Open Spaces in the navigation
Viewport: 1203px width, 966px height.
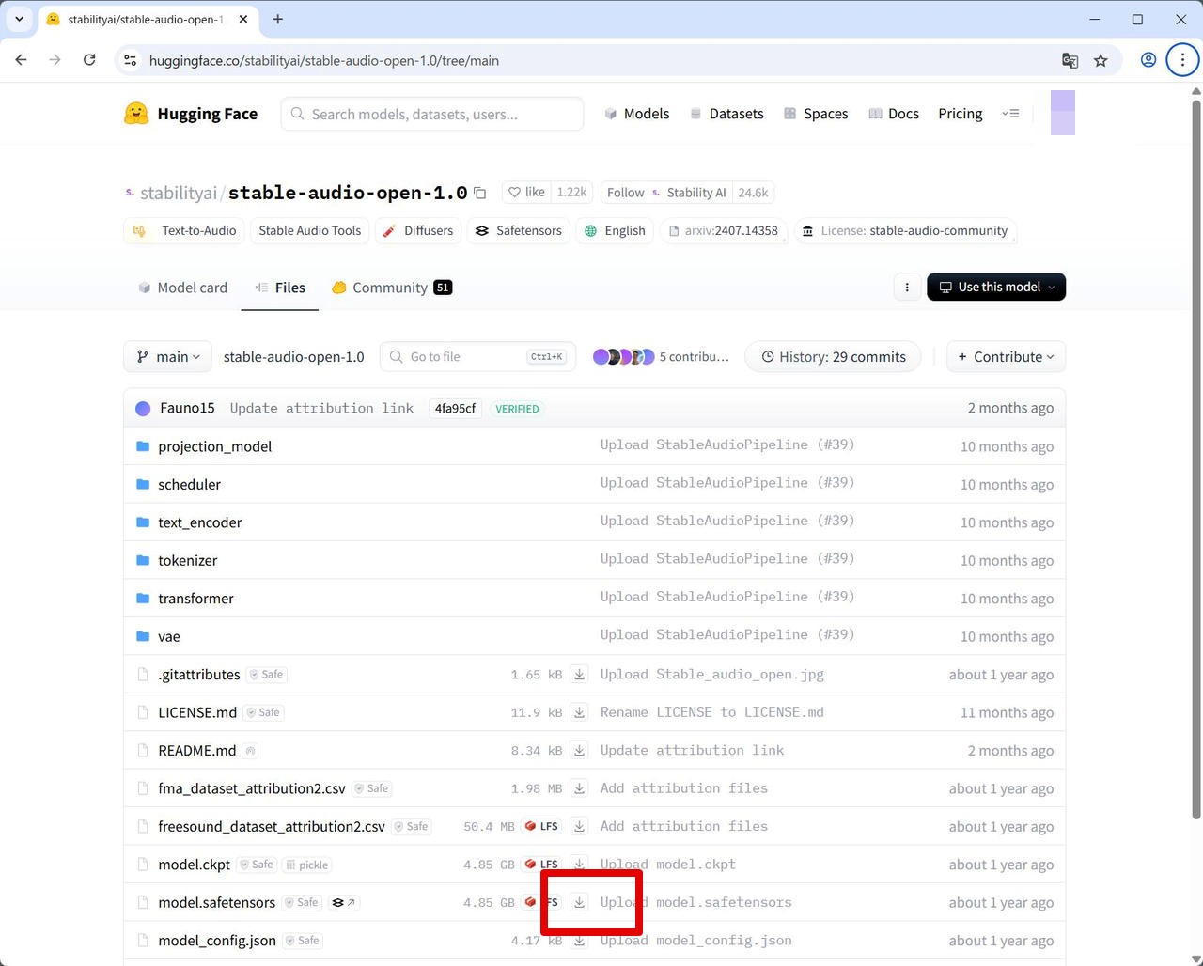pyautogui.click(x=816, y=114)
